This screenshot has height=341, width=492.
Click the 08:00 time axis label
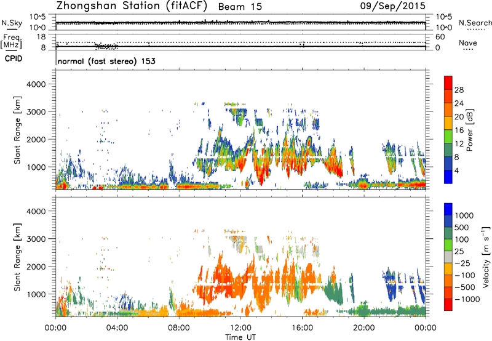click(179, 328)
